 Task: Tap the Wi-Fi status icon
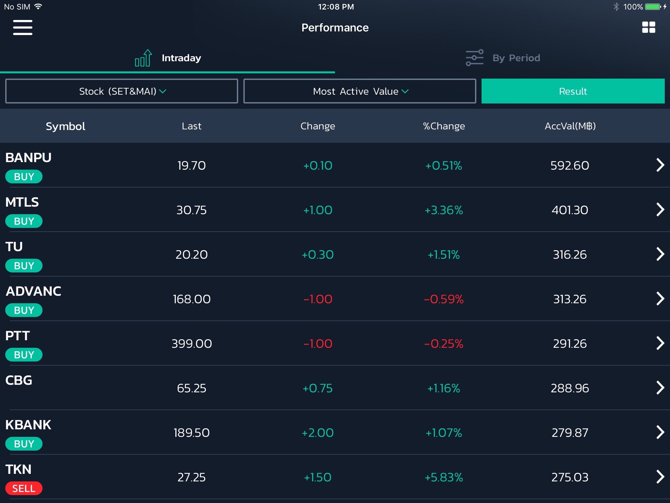tap(38, 7)
